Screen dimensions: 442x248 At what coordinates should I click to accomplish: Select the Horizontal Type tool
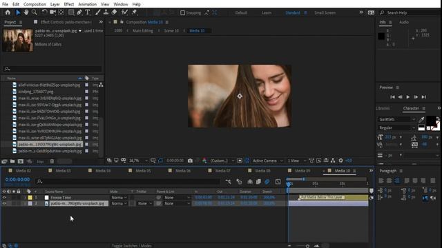point(88,12)
